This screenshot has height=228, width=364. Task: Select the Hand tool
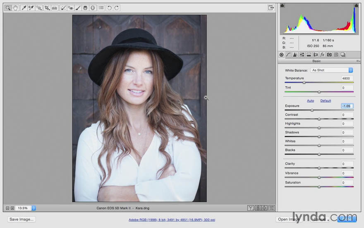pyautogui.click(x=15, y=8)
